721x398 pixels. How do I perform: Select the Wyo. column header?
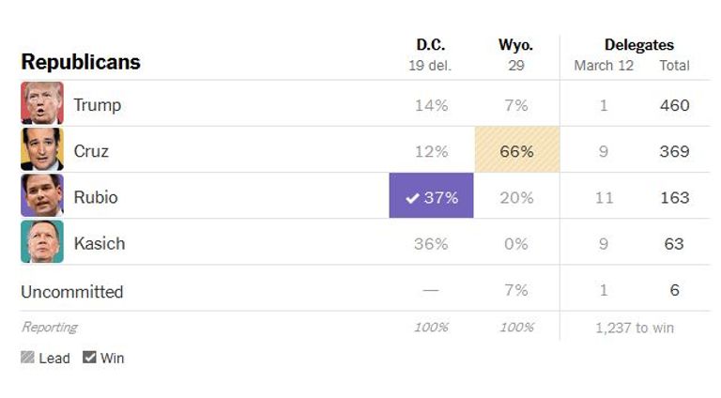(515, 45)
